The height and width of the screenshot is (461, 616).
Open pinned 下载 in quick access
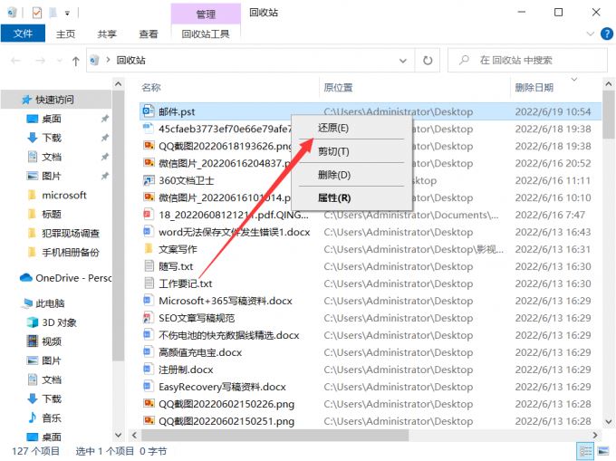point(44,138)
